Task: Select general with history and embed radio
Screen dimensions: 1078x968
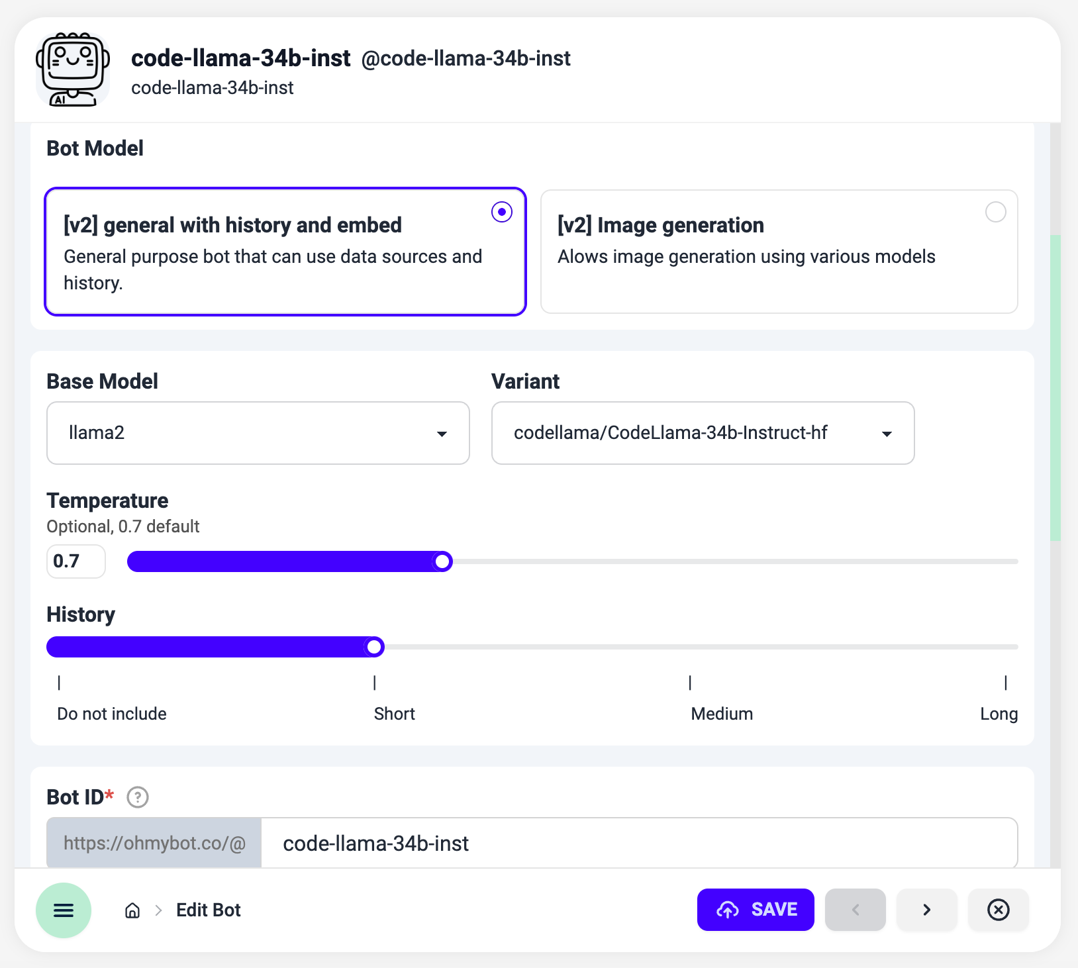Action: click(502, 212)
